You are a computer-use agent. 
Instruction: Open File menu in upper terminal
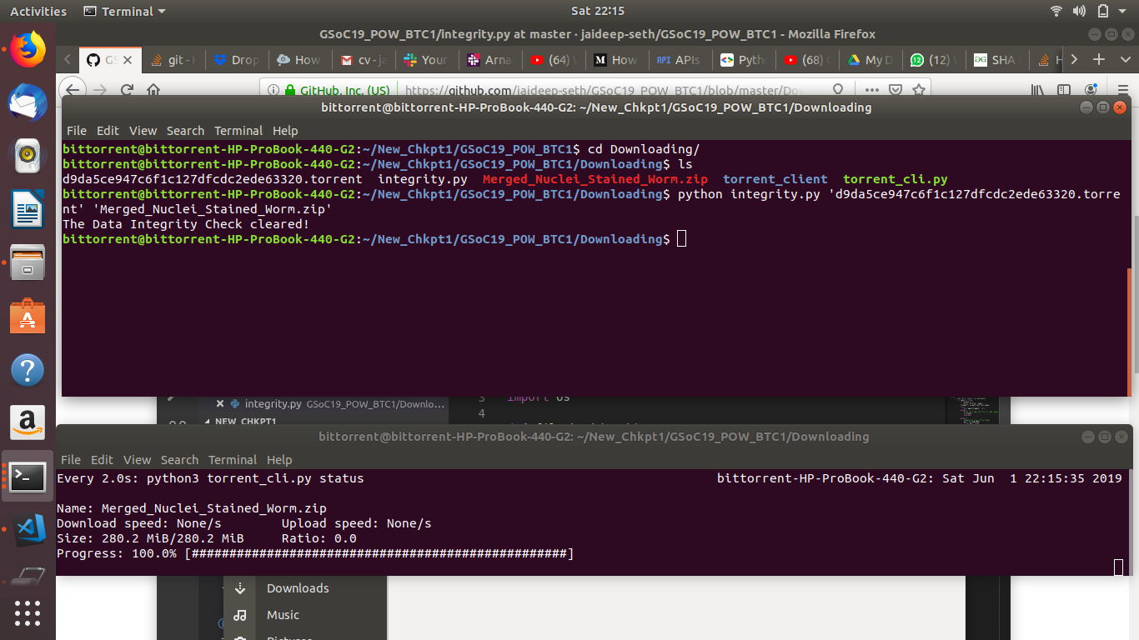[x=77, y=130]
